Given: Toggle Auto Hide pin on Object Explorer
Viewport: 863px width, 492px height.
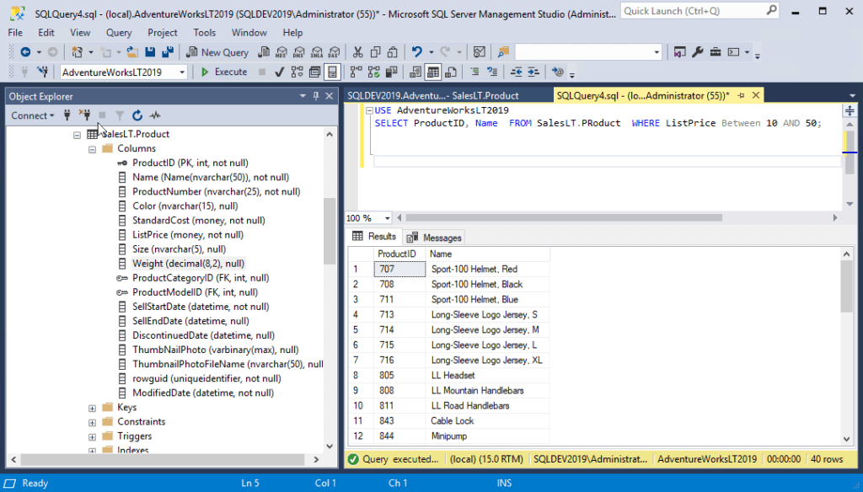Looking at the screenshot, I should coord(316,96).
